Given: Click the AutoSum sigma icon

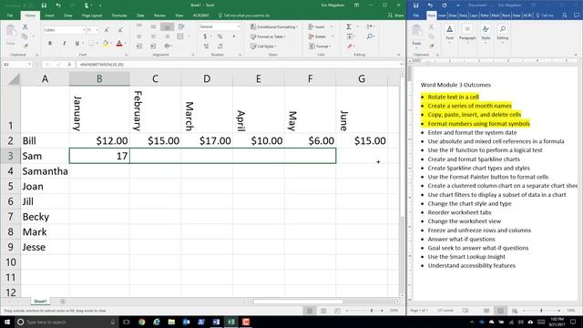Looking at the screenshot, I should tap(349, 26).
